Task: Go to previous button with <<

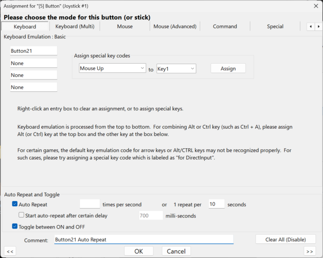Action: point(10,251)
